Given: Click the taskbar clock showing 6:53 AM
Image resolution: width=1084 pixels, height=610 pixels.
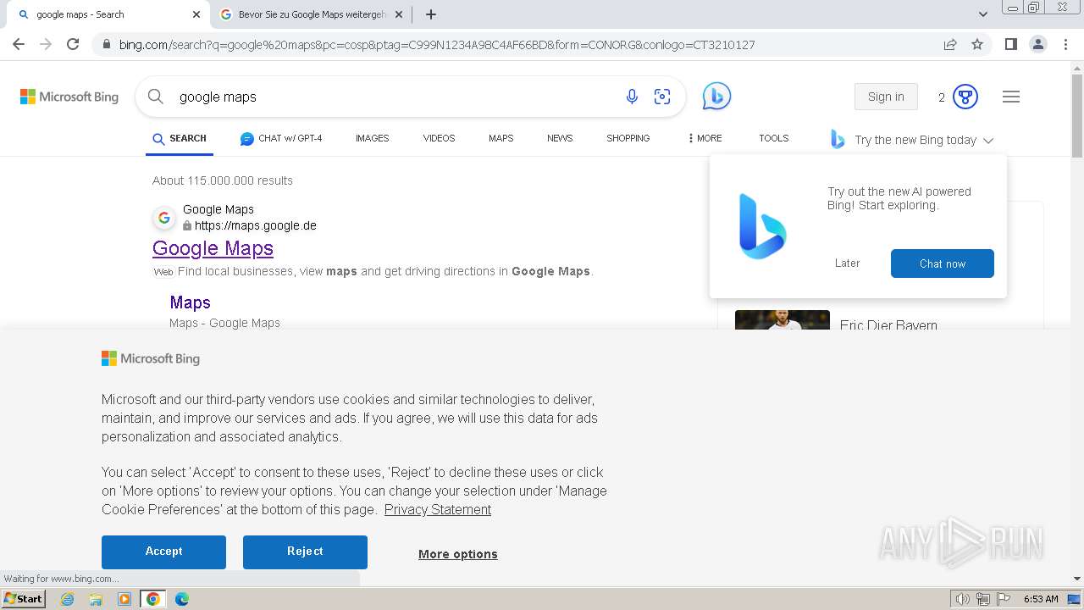Looking at the screenshot, I should coord(1041,599).
